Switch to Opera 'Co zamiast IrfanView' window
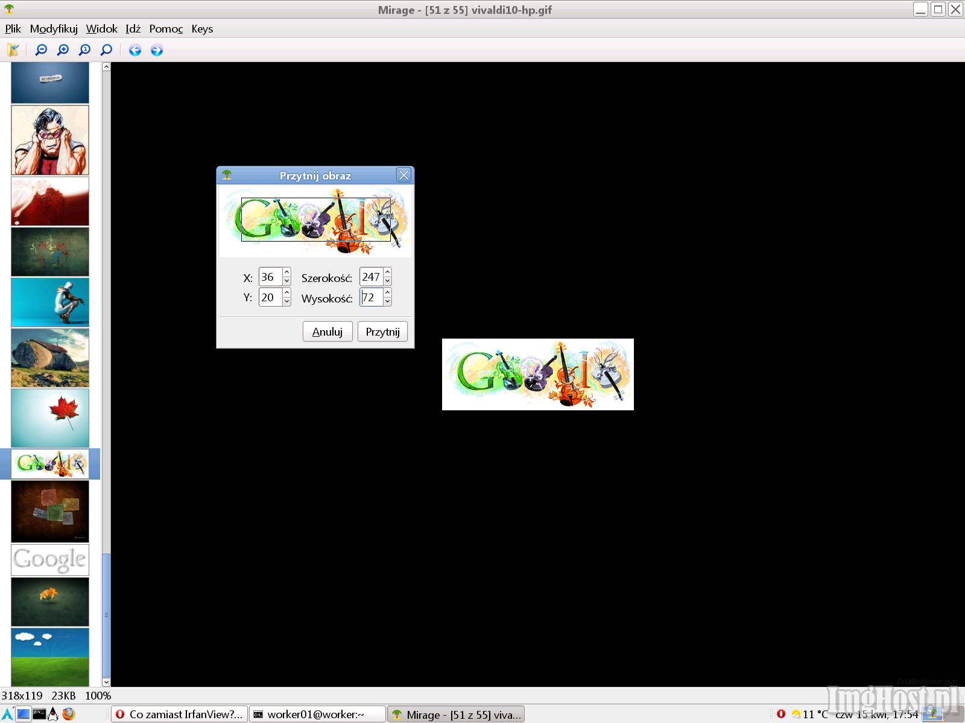The width and height of the screenshot is (965, 723). 180,714
